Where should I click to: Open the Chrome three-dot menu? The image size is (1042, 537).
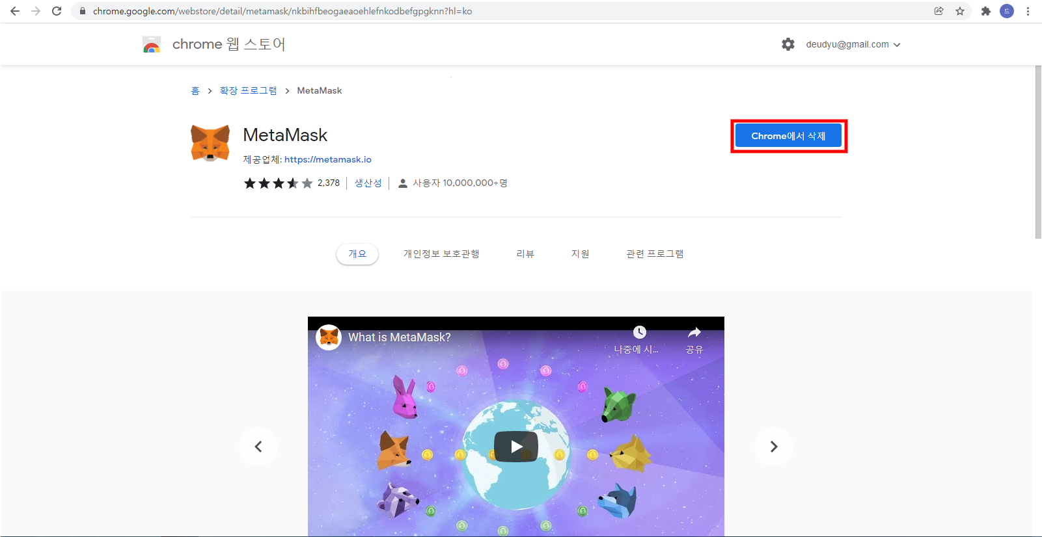tap(1028, 11)
